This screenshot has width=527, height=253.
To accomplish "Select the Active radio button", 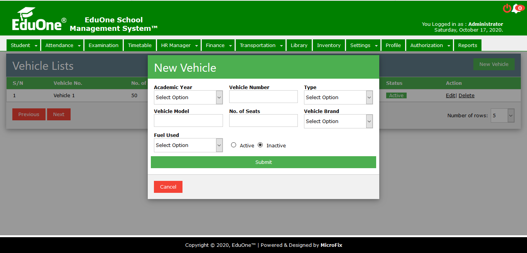I will (233, 145).
